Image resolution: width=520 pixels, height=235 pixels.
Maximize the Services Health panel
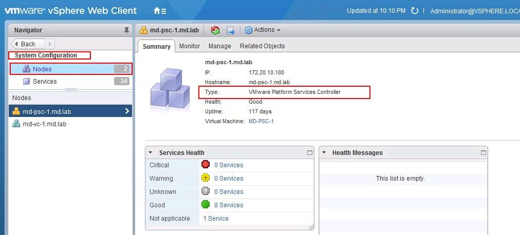[310, 152]
